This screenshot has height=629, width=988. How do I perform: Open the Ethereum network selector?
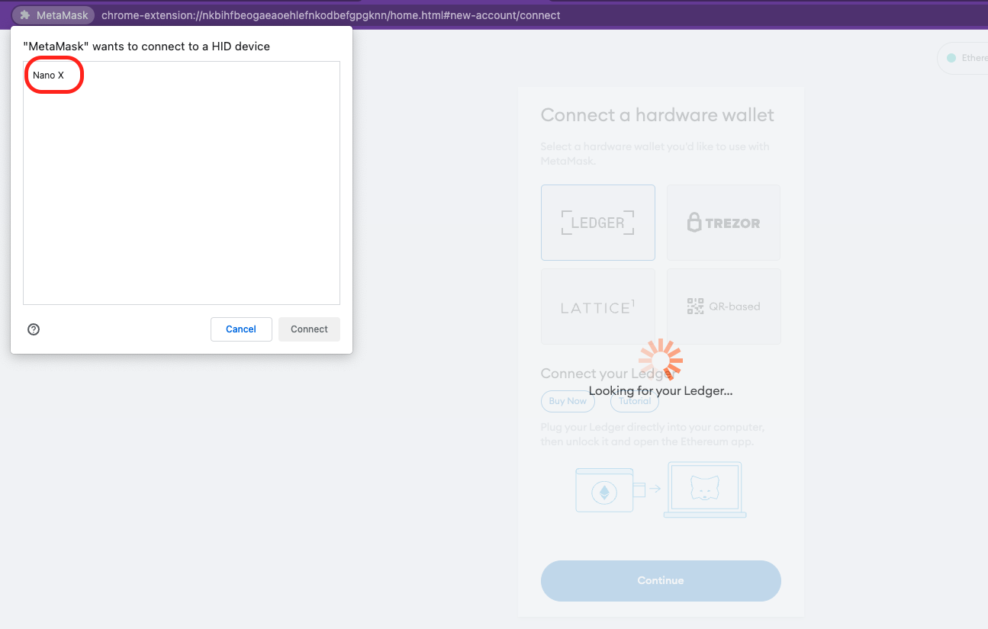point(963,58)
